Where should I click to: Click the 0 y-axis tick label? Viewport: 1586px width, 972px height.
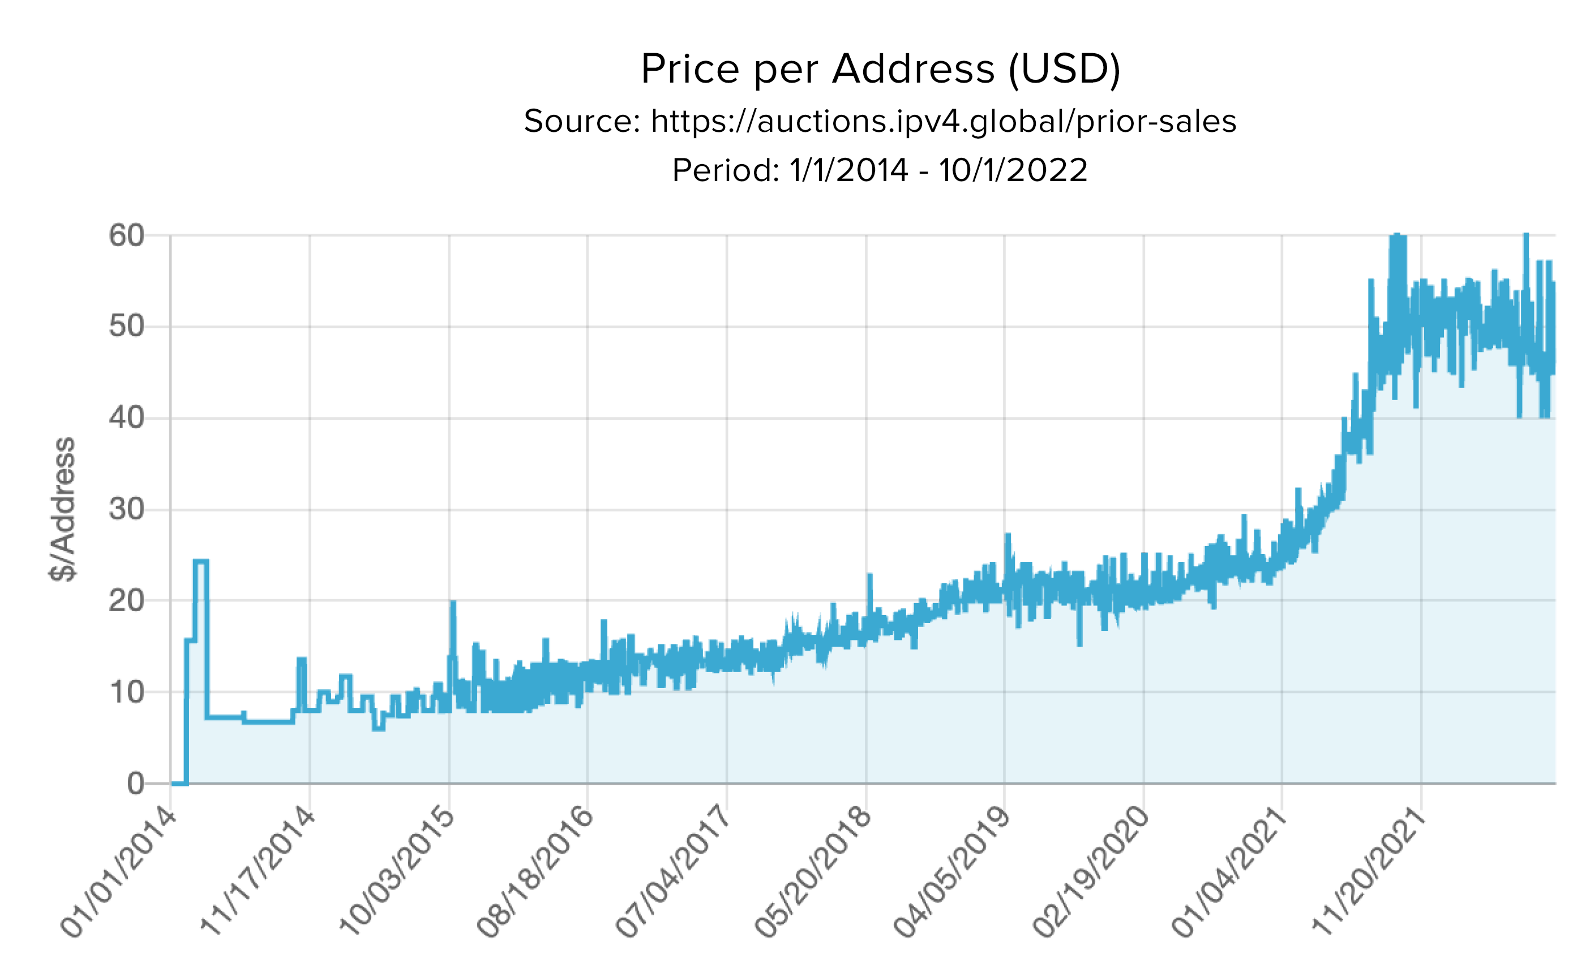pyautogui.click(x=135, y=784)
